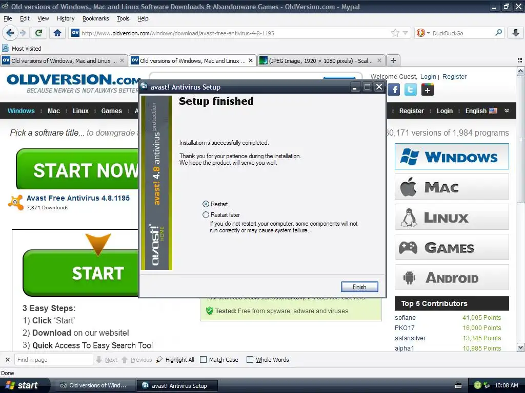
Task: Select the Restart later radio option
Action: pos(206,214)
